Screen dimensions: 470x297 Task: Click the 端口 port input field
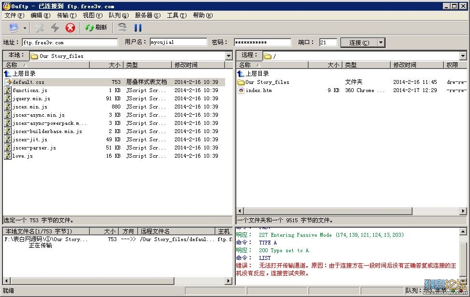[328, 42]
